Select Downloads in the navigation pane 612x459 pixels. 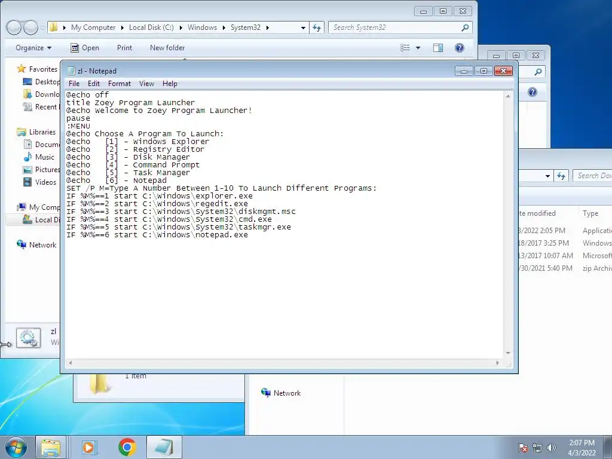click(x=41, y=94)
